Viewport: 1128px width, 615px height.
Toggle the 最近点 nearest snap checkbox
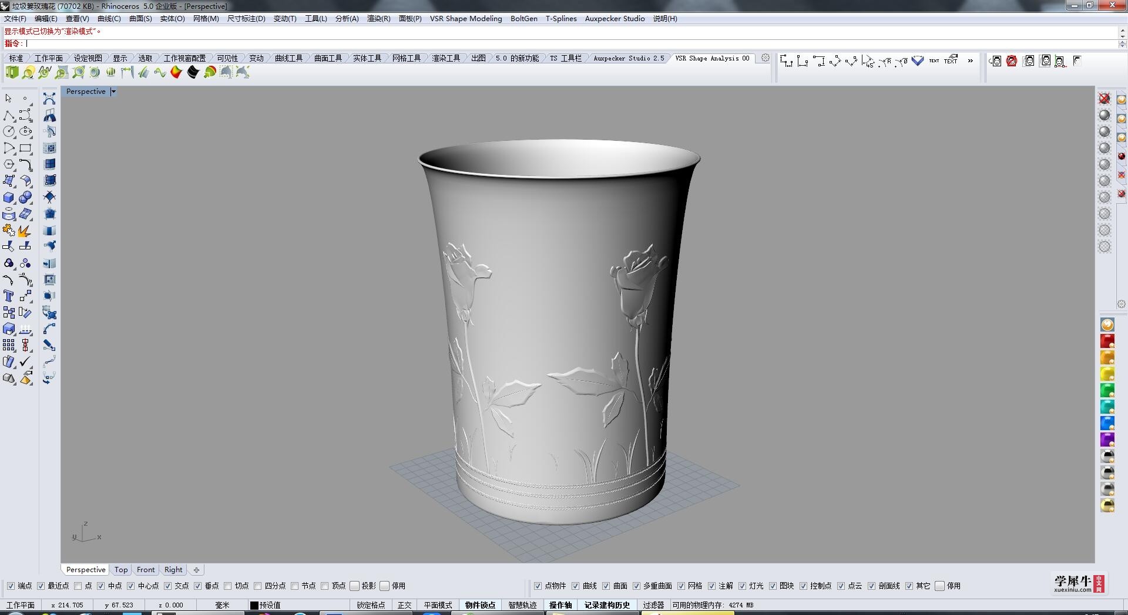[x=41, y=586]
